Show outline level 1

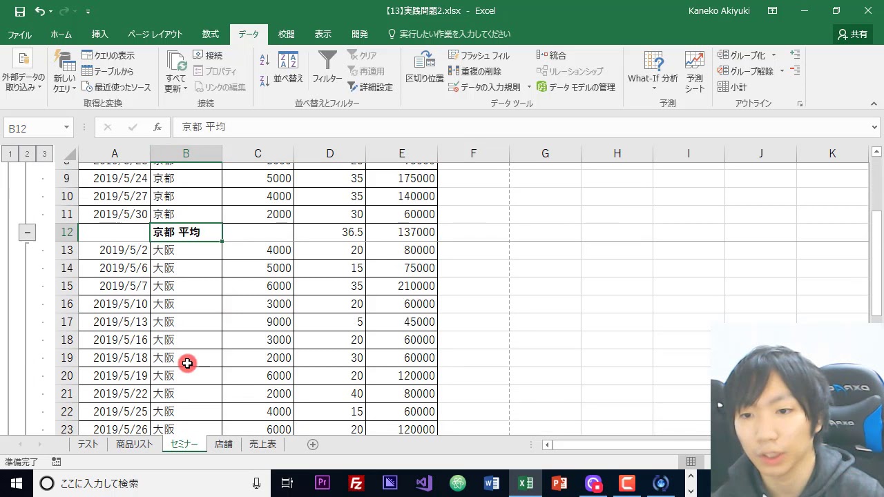[10, 153]
